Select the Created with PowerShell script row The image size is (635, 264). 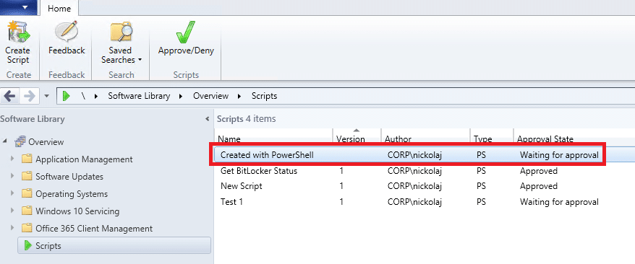point(425,155)
